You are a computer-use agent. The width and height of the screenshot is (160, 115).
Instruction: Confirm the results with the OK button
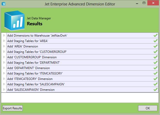click(148, 108)
